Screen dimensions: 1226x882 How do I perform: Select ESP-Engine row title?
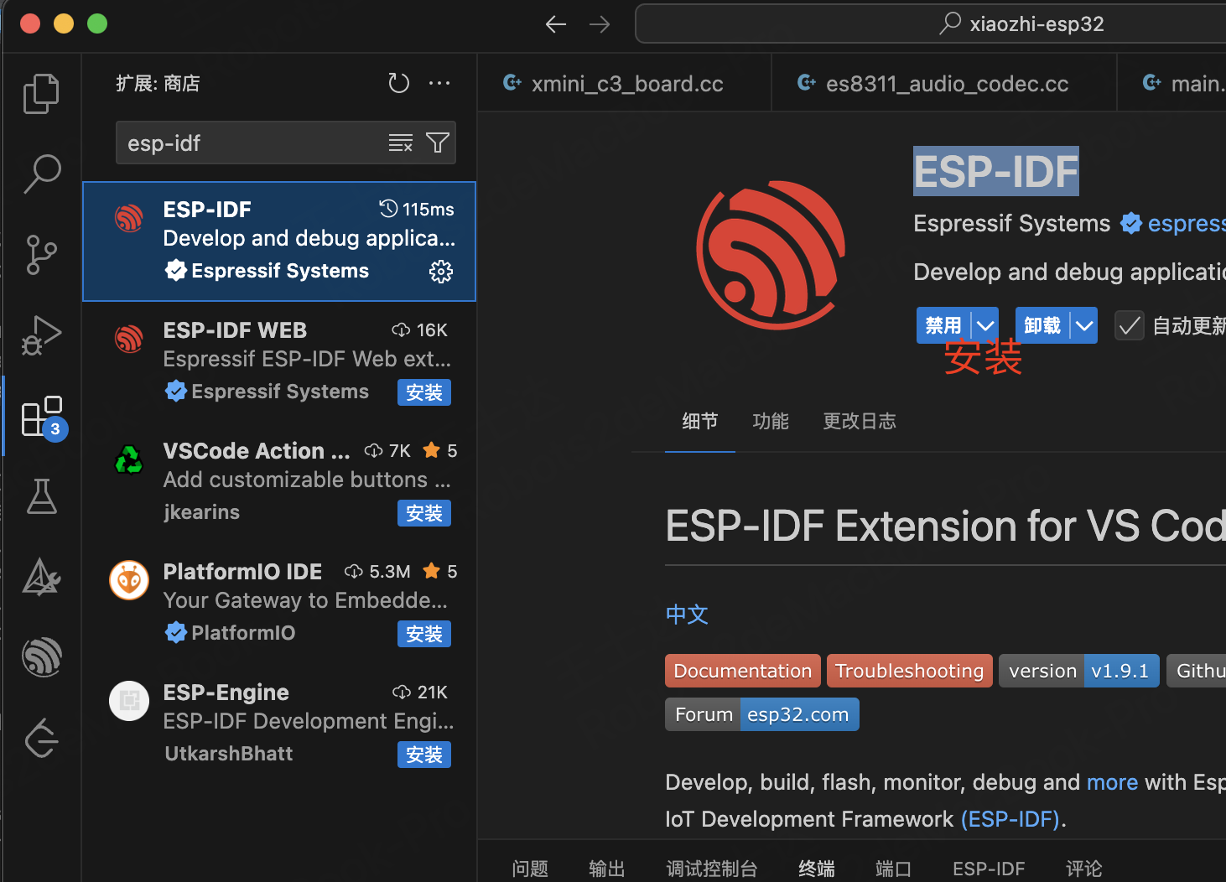pos(226,693)
